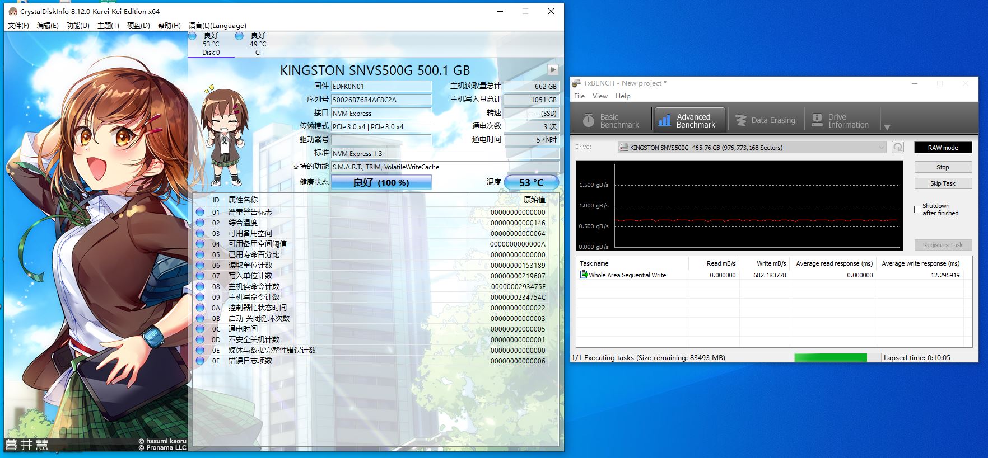The image size is (988, 458).
Task: Click the Basic Benchmark stopwatch icon in TxBENCH
Action: point(588,120)
